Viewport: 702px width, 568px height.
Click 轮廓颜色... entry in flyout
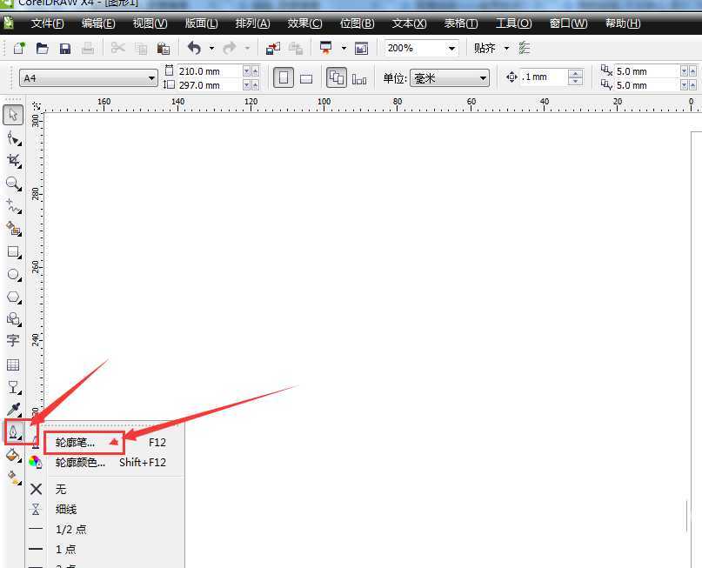pos(80,463)
